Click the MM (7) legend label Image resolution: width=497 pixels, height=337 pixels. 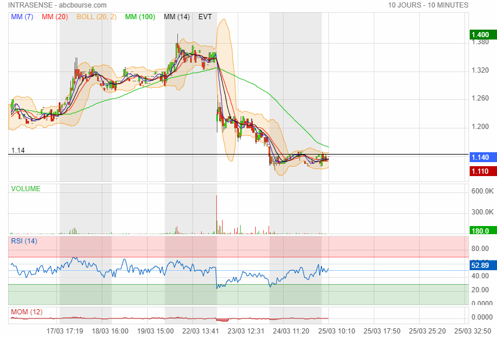(x=22, y=17)
